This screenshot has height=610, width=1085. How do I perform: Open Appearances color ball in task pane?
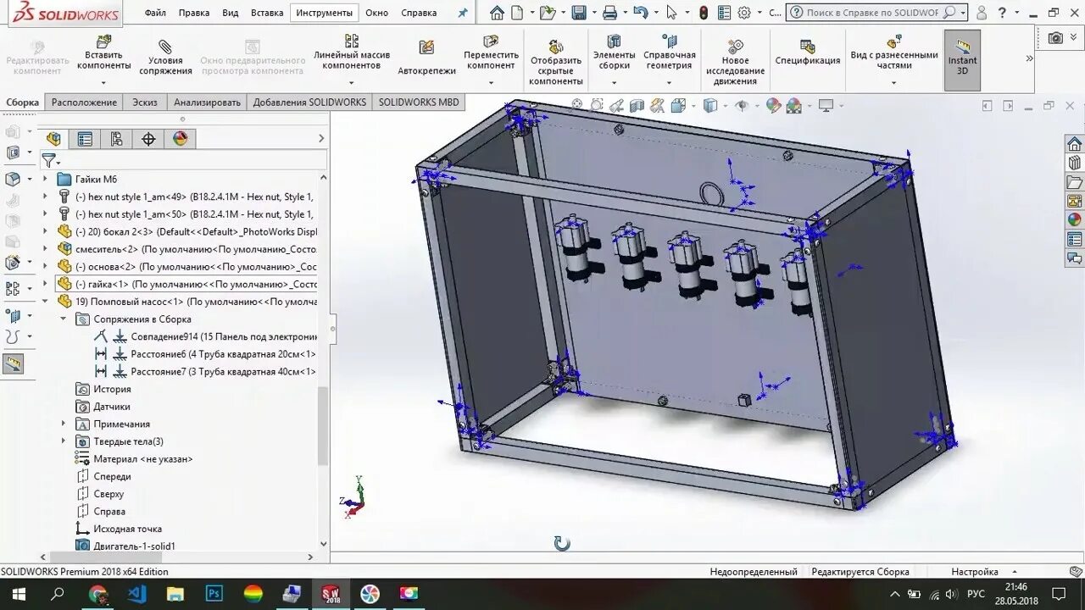(1074, 219)
